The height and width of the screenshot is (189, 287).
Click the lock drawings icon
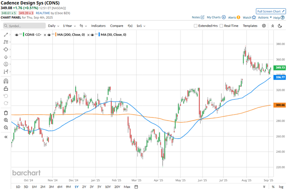click(x=6, y=89)
